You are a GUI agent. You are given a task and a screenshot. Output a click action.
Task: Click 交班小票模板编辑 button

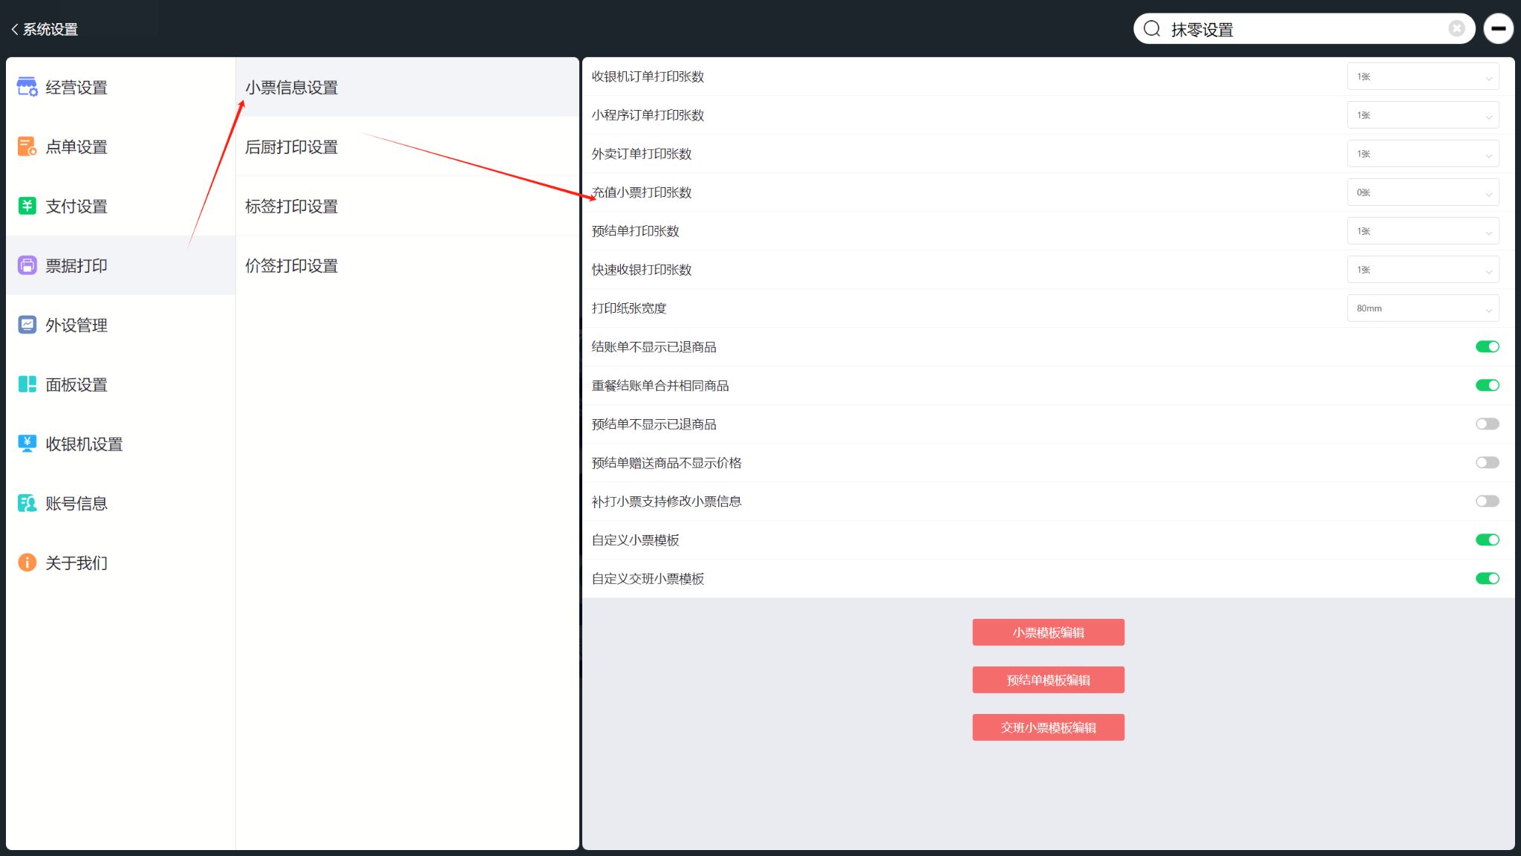tap(1048, 727)
